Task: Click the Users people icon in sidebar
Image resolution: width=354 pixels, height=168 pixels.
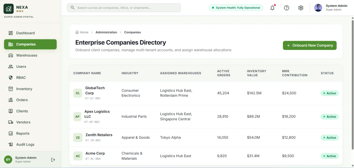Action: click(11, 66)
